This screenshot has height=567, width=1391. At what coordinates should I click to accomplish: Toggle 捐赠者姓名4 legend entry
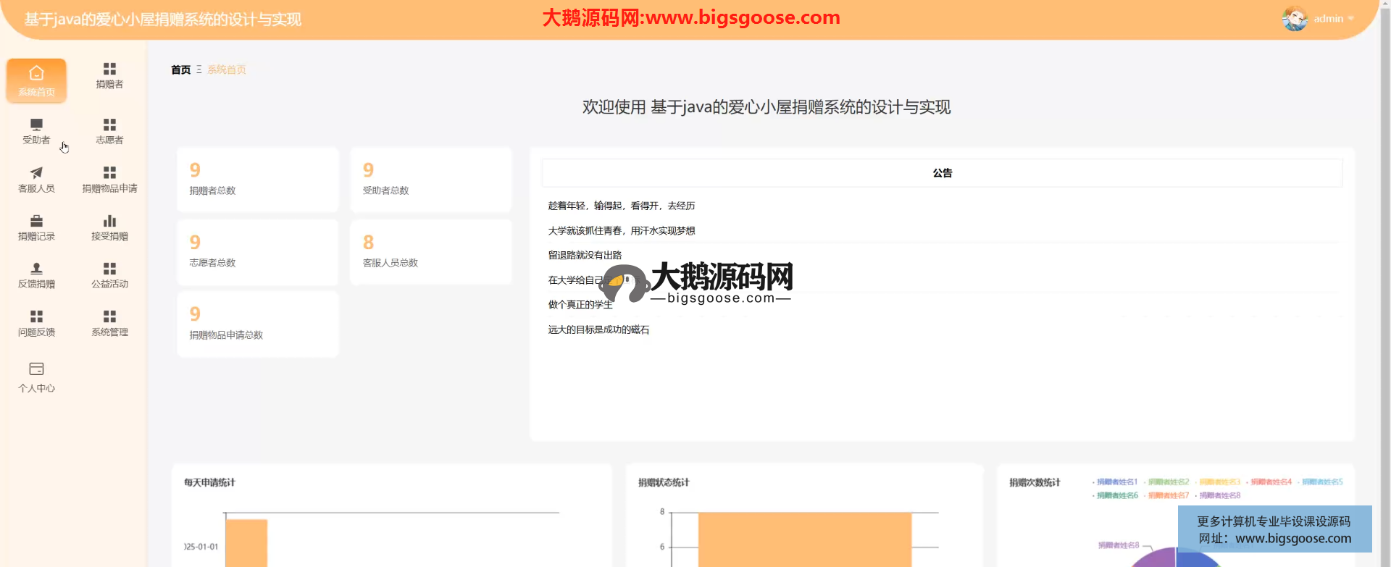(x=1271, y=482)
